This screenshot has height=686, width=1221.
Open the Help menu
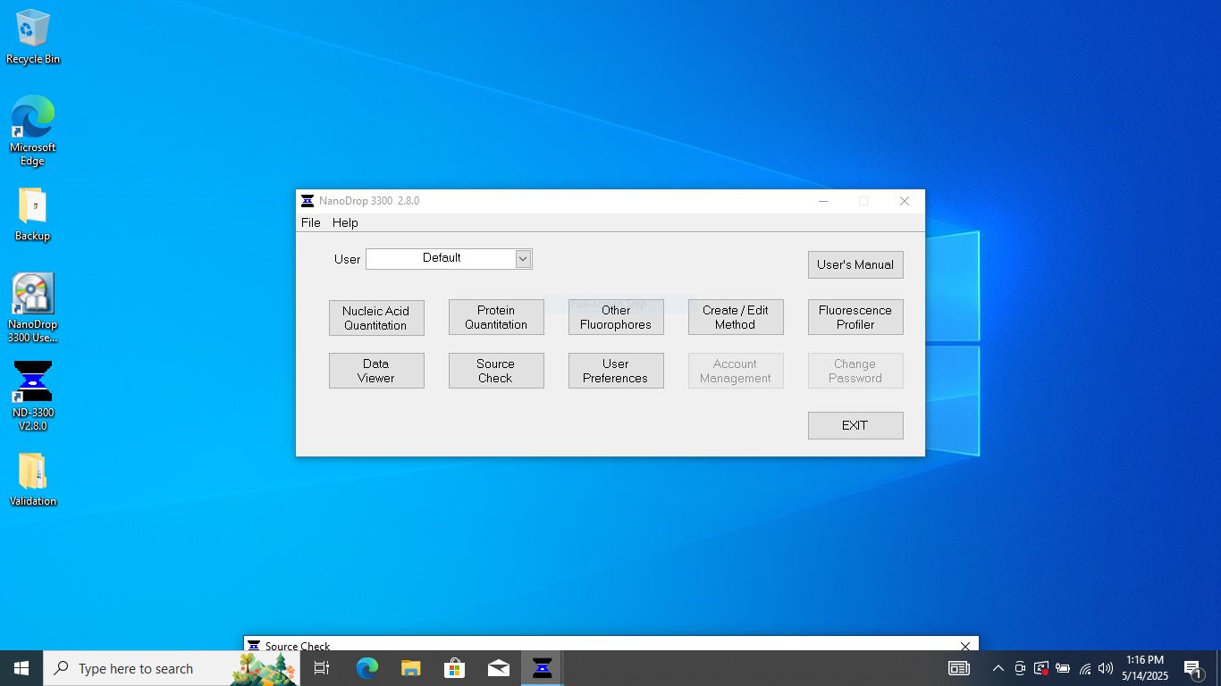(345, 222)
